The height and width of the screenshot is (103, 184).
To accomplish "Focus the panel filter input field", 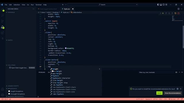I will pyautogui.click(x=156, y=72).
